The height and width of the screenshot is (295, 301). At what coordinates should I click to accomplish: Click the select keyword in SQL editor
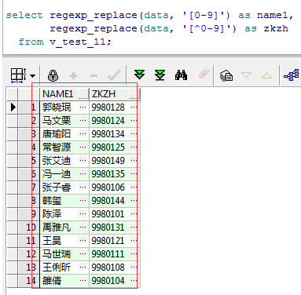pyautogui.click(x=24, y=15)
